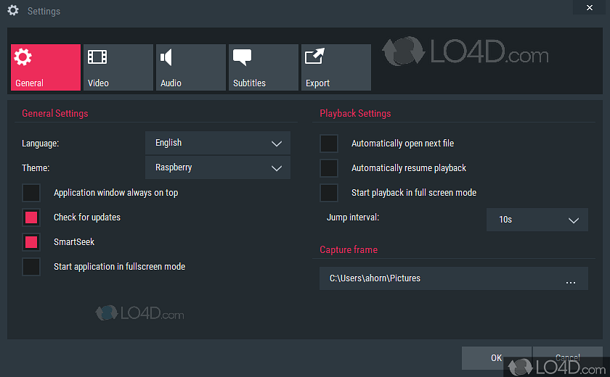Disable Check for updates checkbox
The width and height of the screenshot is (610, 377).
[31, 217]
